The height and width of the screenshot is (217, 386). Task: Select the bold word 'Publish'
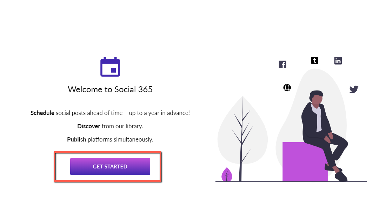(x=76, y=139)
